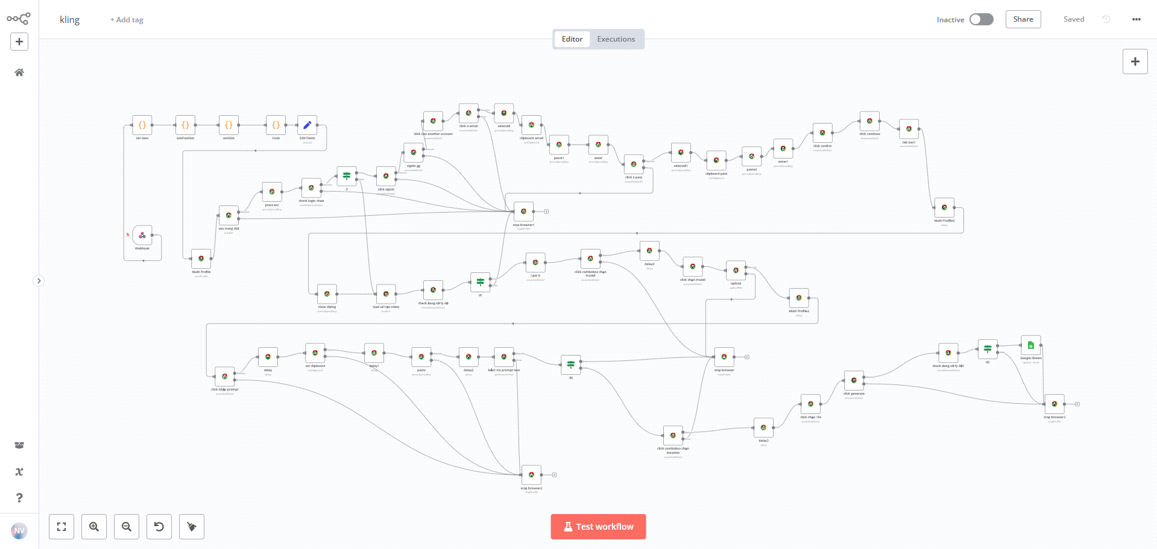Zoom in on the workflow canvas
The image size is (1157, 549).
tap(94, 527)
